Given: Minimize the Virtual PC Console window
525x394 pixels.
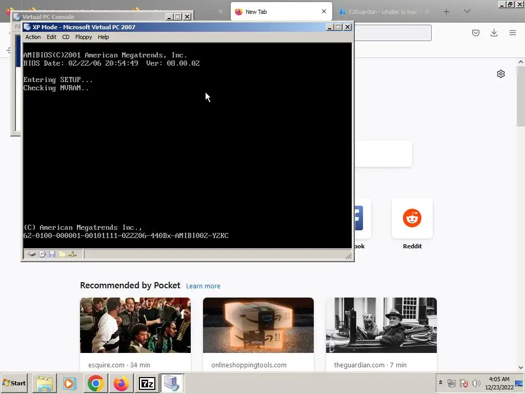Looking at the screenshot, I should 169,17.
